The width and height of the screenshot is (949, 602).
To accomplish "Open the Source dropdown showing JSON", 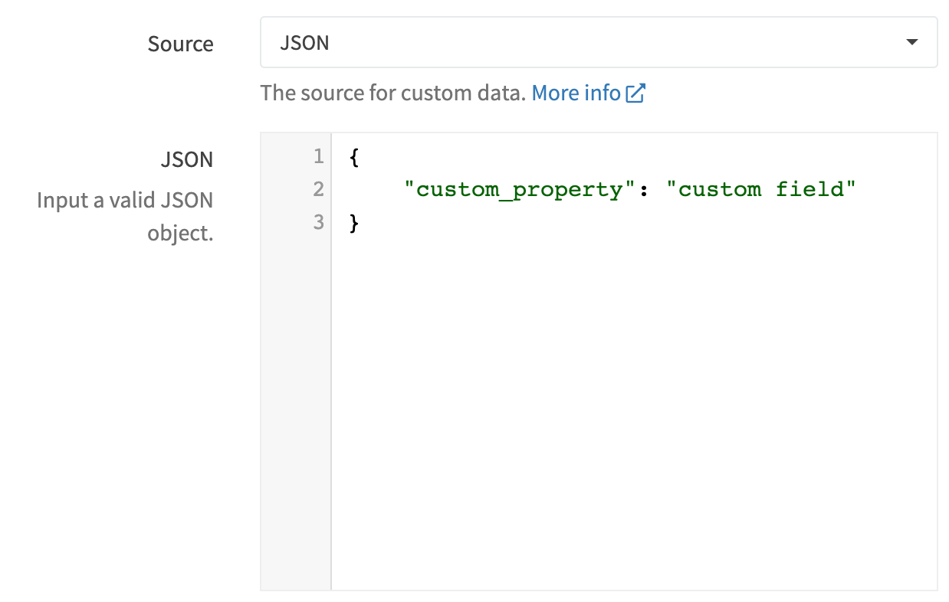I will (599, 42).
